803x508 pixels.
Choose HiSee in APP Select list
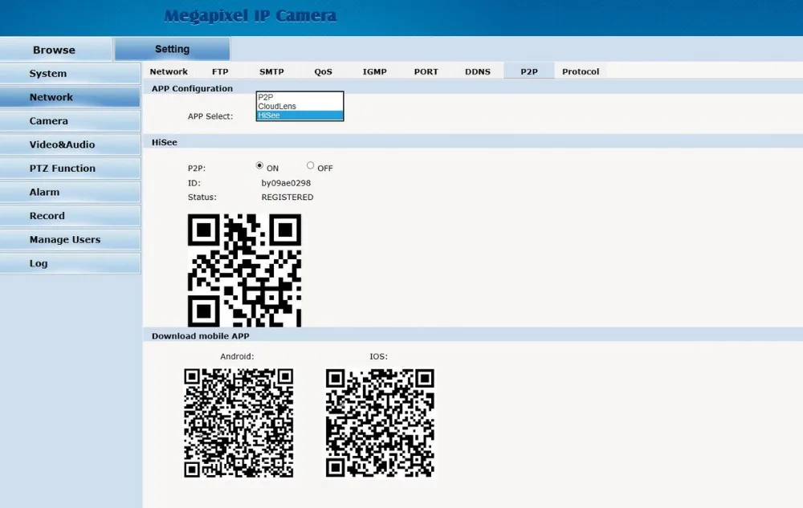point(300,116)
